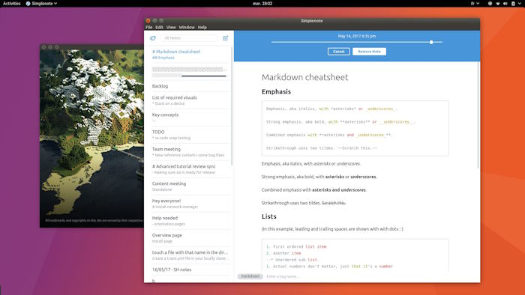Image resolution: width=525 pixels, height=295 pixels.
Task: Click the battery icon in top bar
Action: click(513, 3)
